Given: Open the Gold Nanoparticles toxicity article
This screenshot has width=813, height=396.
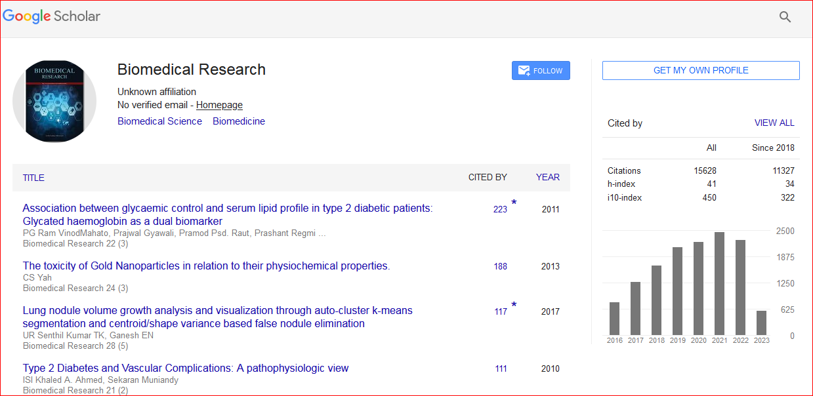Looking at the screenshot, I should click(x=206, y=266).
